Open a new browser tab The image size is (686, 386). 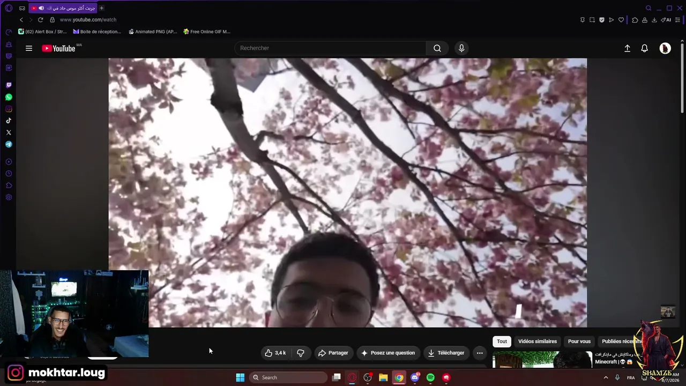click(x=101, y=8)
